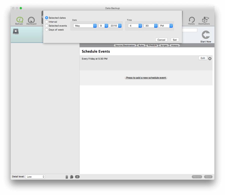The height and width of the screenshot is (195, 225).
Task: Delete the selected backup set
Action: (x=67, y=177)
